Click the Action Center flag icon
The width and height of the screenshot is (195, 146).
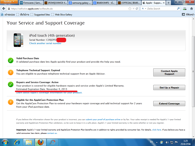[176, 142]
